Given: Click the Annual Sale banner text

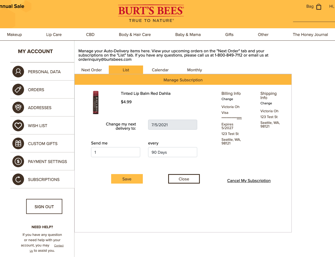Looking at the screenshot, I should [12, 6].
